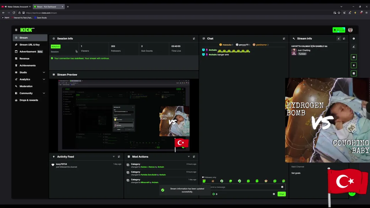Viewport: 370px width, 208px height.
Task: Expand the Chat panel to fullscreen
Action: 284,38
